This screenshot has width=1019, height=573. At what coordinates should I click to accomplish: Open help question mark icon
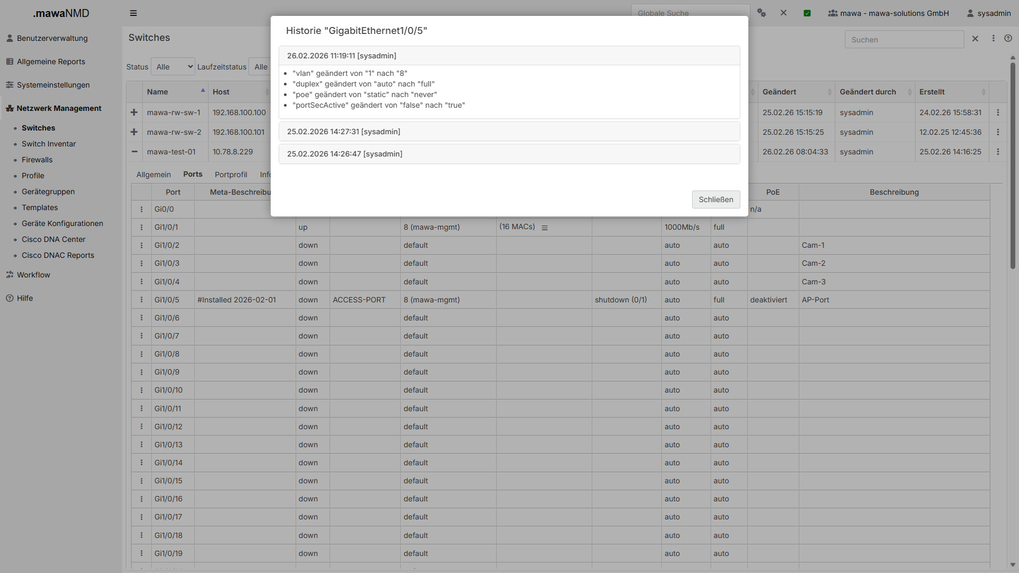click(x=1008, y=38)
